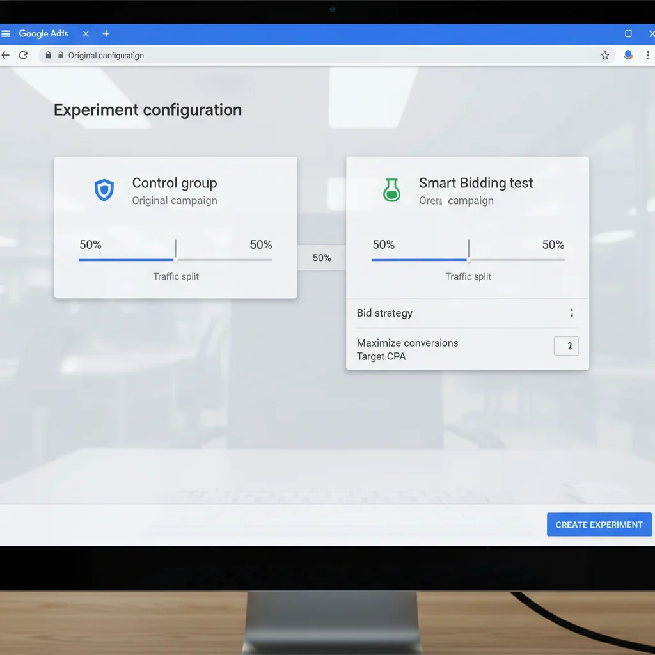Go back with the back arrow
Viewport: 655px width, 655px height.
tap(5, 55)
